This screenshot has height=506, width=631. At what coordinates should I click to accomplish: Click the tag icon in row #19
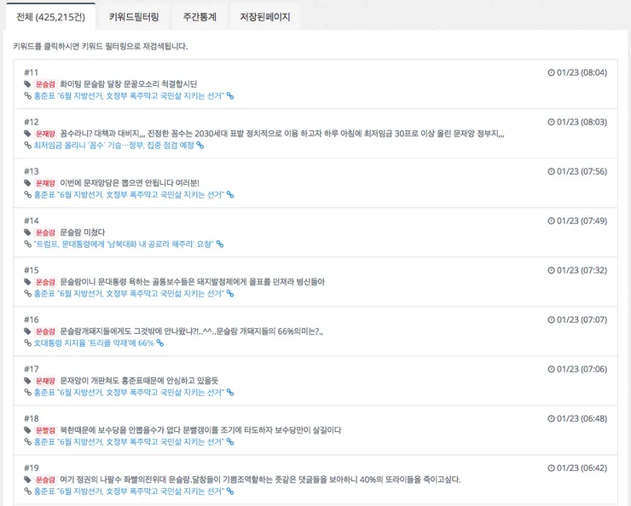(x=27, y=480)
